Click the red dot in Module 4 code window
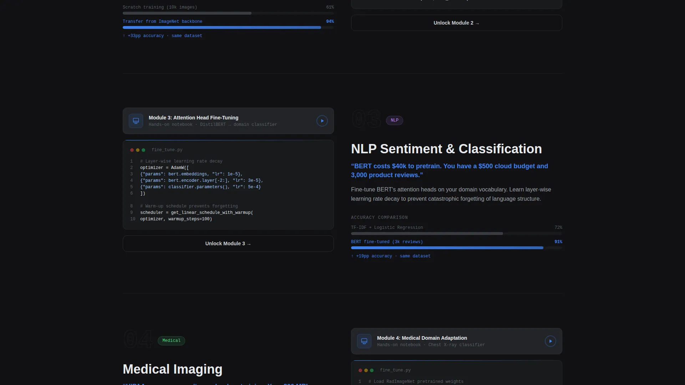This screenshot has height=385, width=685. [x=360, y=370]
